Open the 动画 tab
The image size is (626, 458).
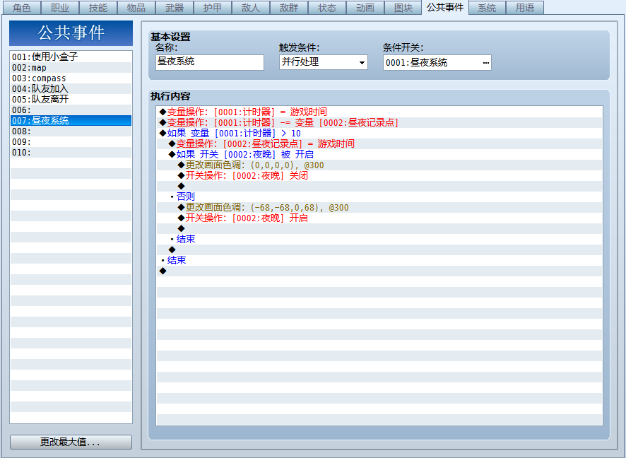coord(365,8)
